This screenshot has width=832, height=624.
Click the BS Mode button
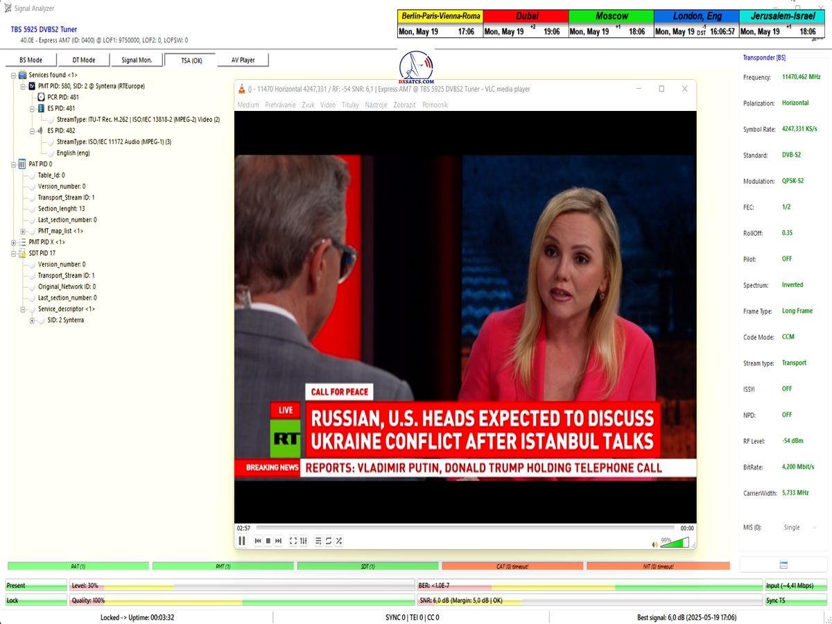[31, 60]
